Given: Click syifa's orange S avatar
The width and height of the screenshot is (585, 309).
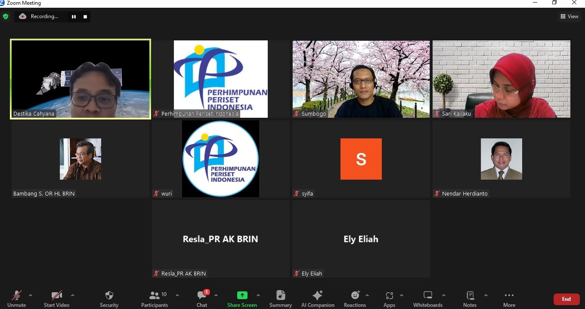Looking at the screenshot, I should point(361,159).
